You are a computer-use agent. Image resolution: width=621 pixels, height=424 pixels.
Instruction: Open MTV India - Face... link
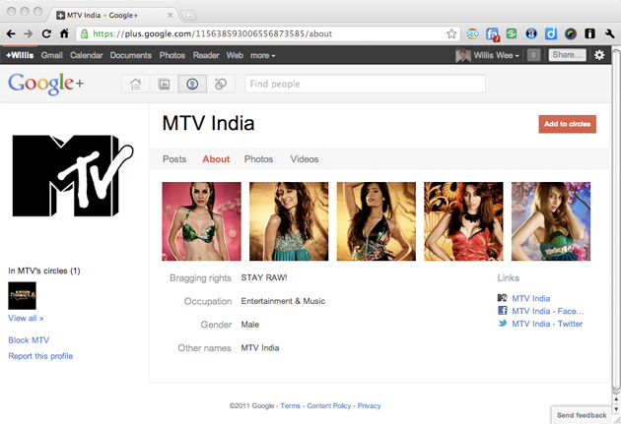tap(548, 311)
